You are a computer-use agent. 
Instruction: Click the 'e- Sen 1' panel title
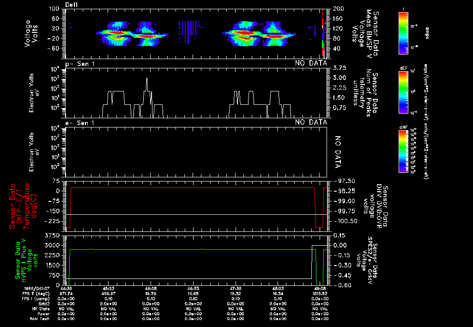pos(79,122)
